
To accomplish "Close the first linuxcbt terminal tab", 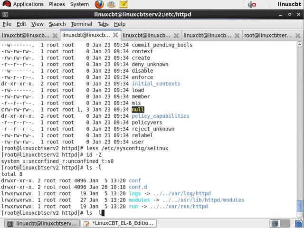I will coord(55,36).
